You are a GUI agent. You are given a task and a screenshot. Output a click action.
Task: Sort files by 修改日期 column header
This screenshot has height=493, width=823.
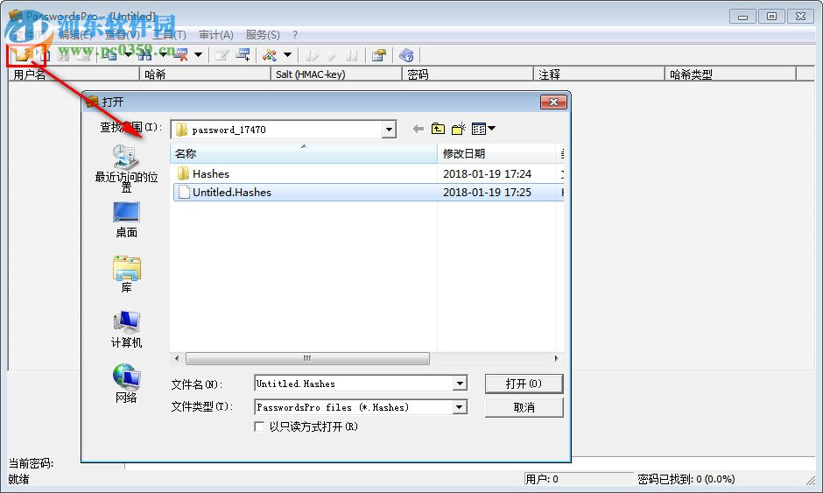[x=496, y=153]
